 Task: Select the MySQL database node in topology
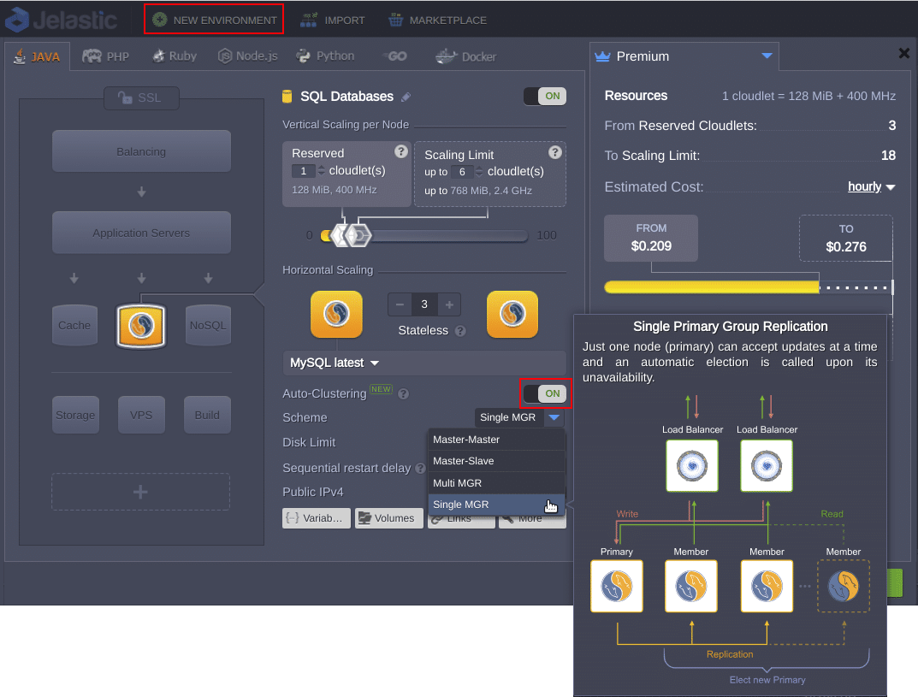(141, 326)
